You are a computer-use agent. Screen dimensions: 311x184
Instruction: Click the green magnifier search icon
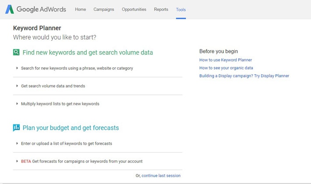[x=16, y=52]
